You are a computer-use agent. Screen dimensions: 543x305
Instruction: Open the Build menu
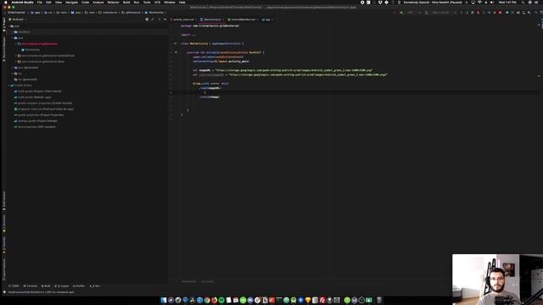point(126,2)
